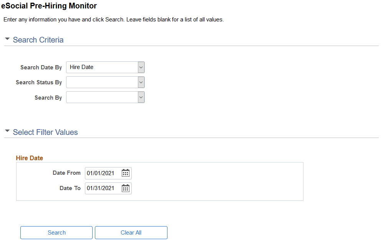This screenshot has height=243, width=383.
Task: Expand the Hire Date filter group
Action: point(29,158)
